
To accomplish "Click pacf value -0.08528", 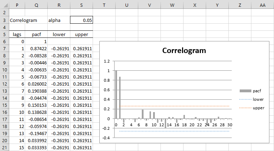I will click(x=36, y=56).
